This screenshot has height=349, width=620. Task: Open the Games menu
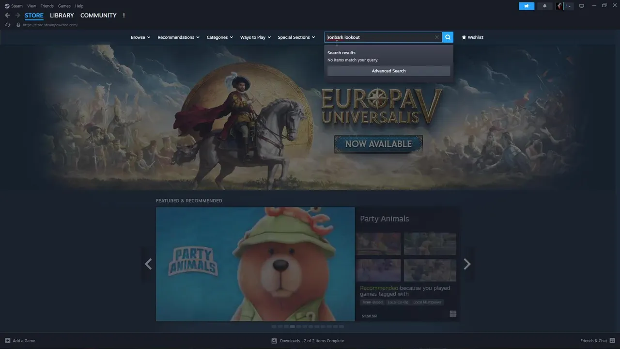click(64, 6)
